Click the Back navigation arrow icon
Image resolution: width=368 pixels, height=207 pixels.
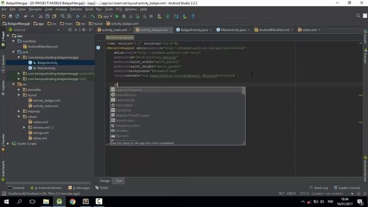(x=78, y=16)
